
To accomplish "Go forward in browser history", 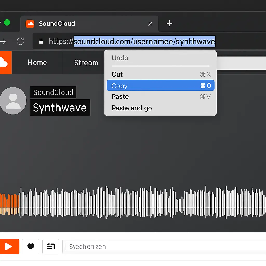I will (x=3, y=41).
